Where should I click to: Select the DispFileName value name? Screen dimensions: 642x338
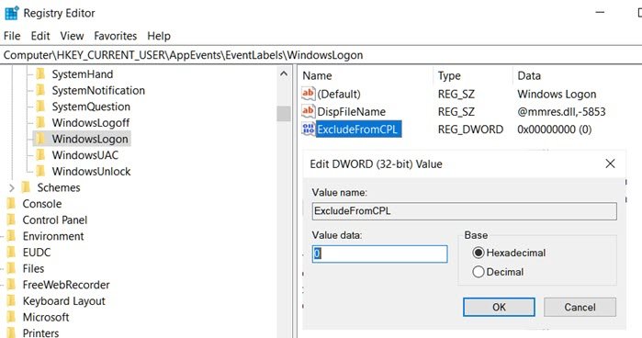pyautogui.click(x=351, y=111)
